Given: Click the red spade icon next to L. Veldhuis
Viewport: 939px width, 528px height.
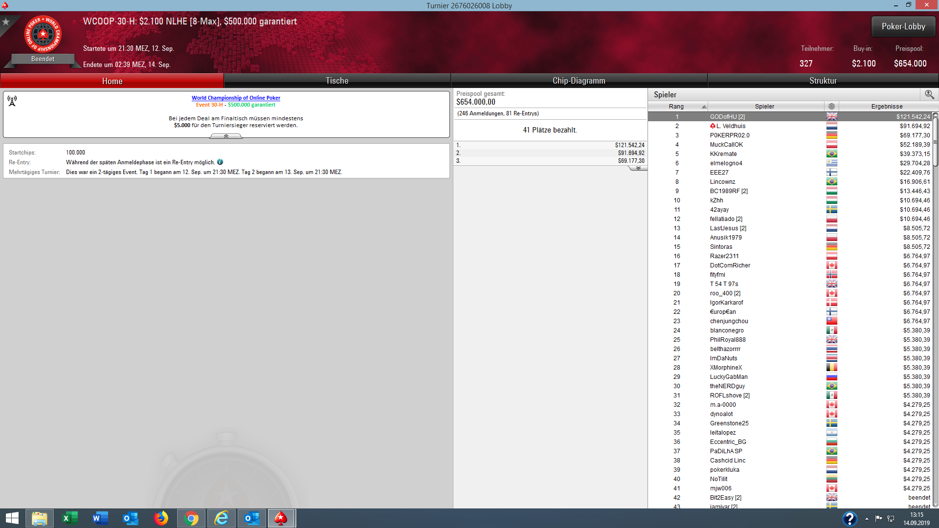Looking at the screenshot, I should point(713,126).
